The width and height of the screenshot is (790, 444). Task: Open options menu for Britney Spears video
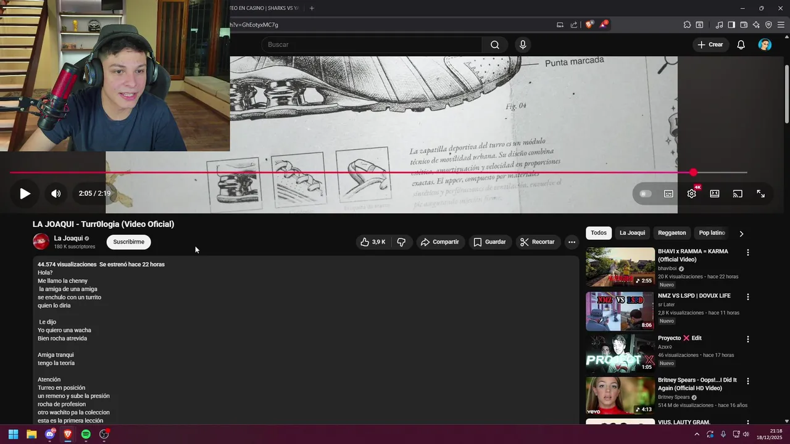748,382
